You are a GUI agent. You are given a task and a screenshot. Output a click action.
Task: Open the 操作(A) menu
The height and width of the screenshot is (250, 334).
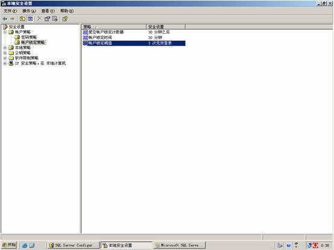29,11
